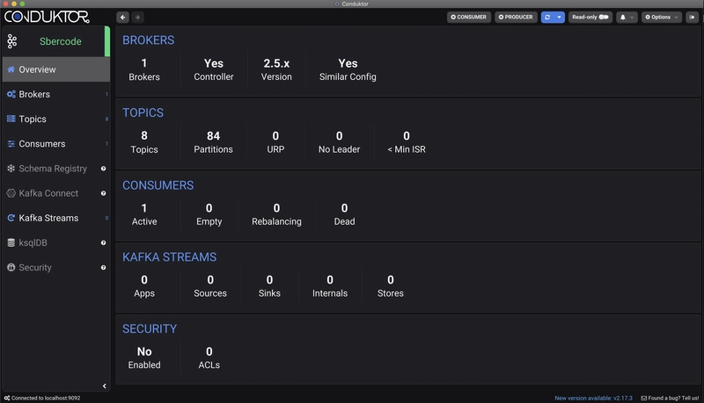The width and height of the screenshot is (704, 403).
Task: Collapse the sidebar with the chevron
Action: 104,386
